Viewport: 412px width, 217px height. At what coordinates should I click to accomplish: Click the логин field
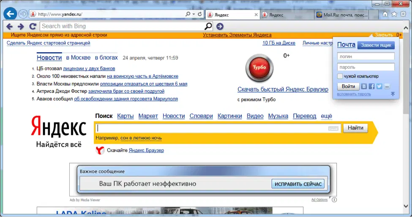click(366, 56)
